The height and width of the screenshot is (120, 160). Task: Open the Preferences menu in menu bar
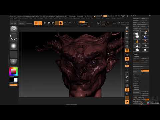point(76,18)
